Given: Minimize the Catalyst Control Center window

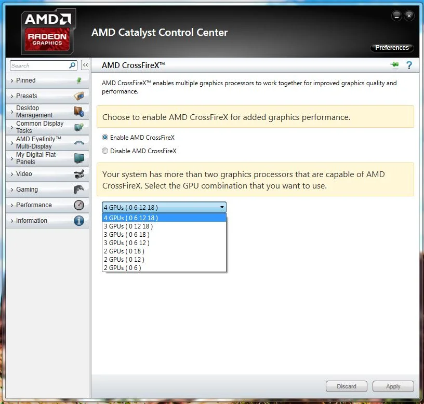Looking at the screenshot, I should [396, 16].
